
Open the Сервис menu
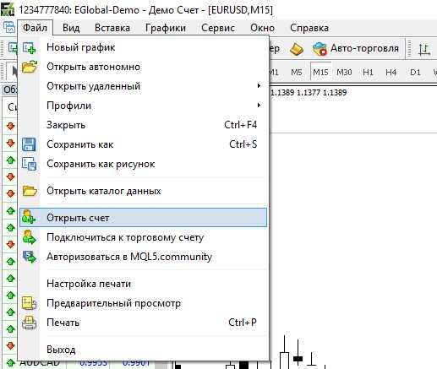(x=218, y=28)
